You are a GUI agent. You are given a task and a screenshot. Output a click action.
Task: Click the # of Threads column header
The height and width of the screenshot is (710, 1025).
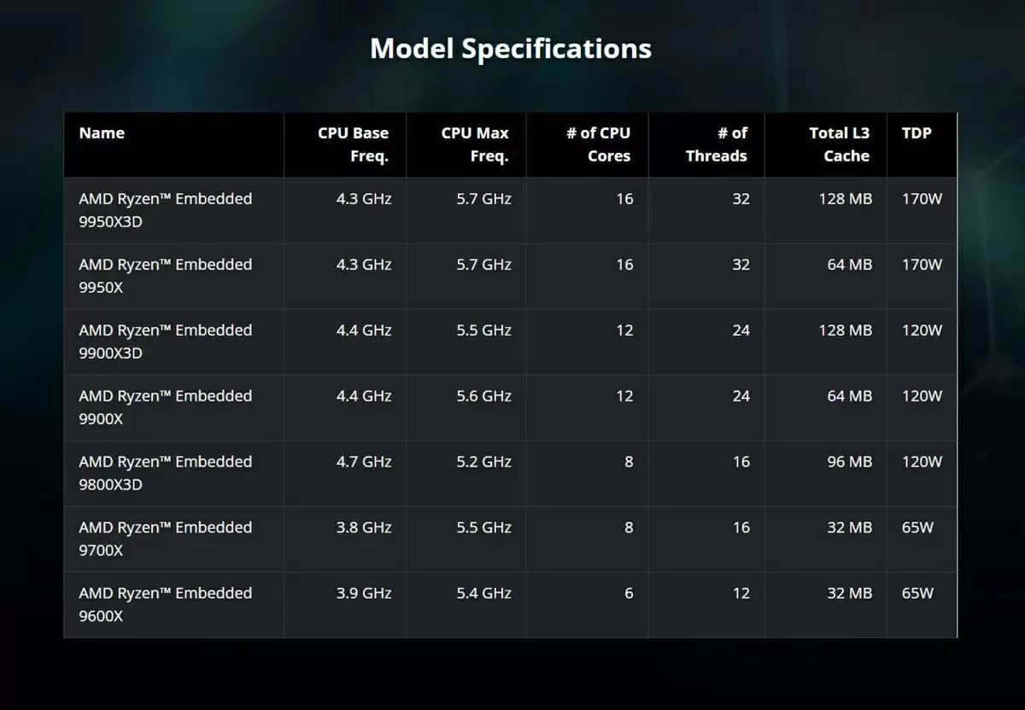click(x=716, y=144)
